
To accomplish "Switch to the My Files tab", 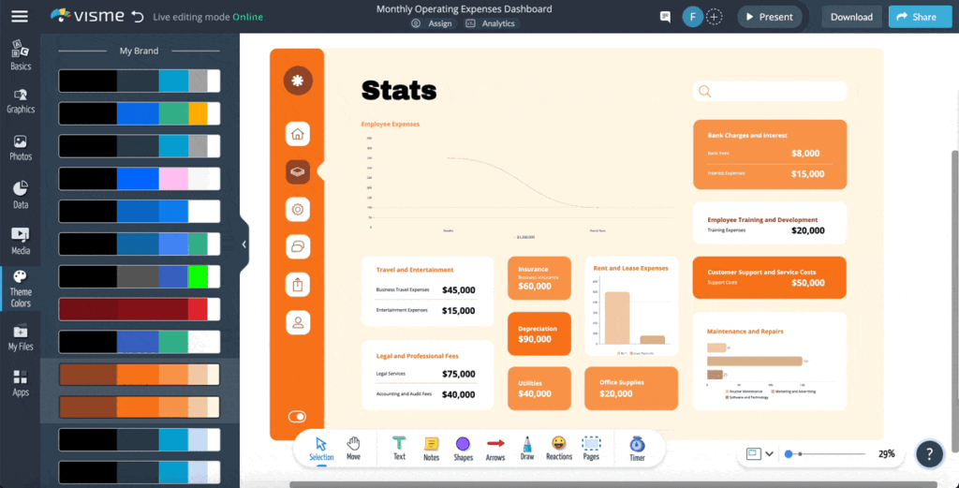I will [21, 337].
